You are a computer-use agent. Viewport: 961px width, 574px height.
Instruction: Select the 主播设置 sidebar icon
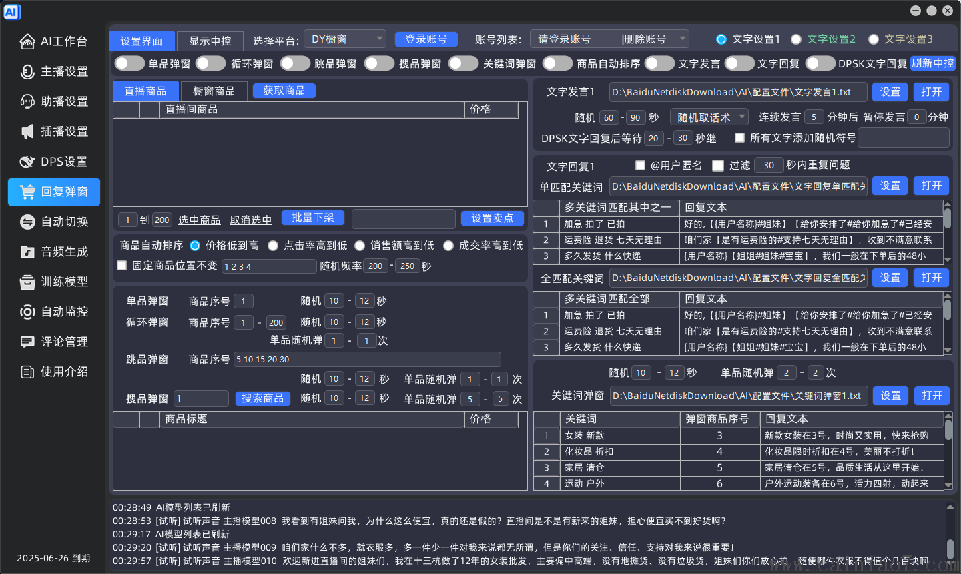point(53,71)
